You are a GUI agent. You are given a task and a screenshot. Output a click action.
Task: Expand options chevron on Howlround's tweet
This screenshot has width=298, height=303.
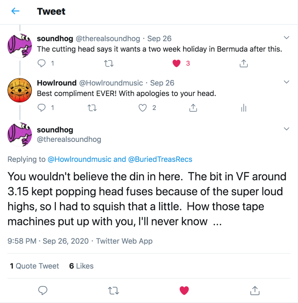[287, 83]
